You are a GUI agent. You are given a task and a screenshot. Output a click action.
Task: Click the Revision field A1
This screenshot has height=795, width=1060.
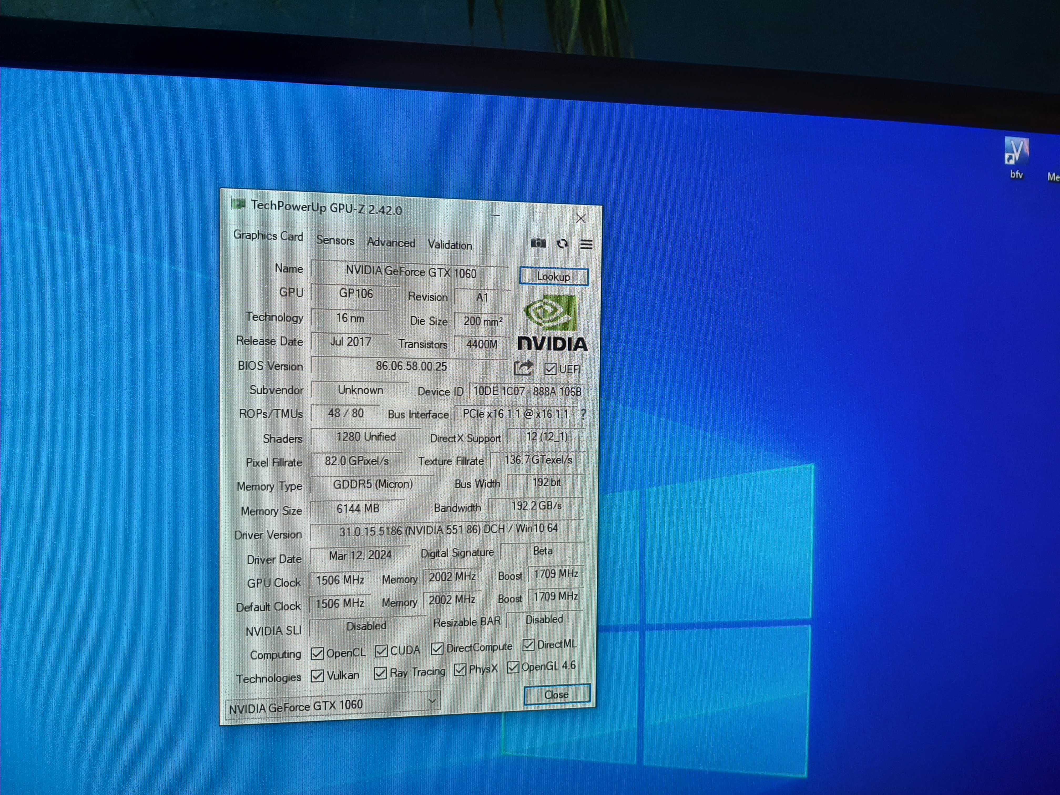[482, 297]
